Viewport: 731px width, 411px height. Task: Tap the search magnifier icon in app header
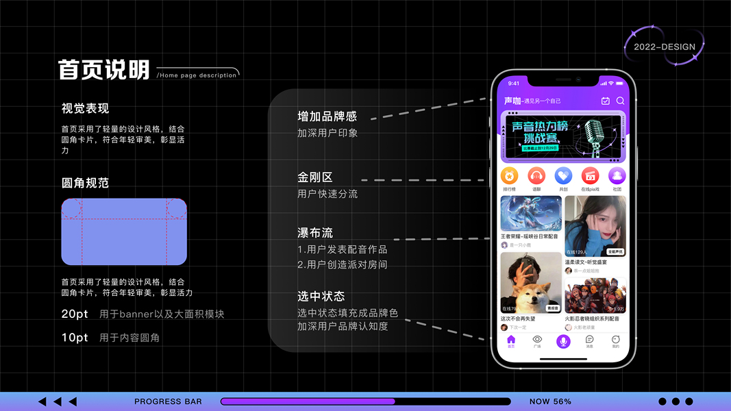620,101
